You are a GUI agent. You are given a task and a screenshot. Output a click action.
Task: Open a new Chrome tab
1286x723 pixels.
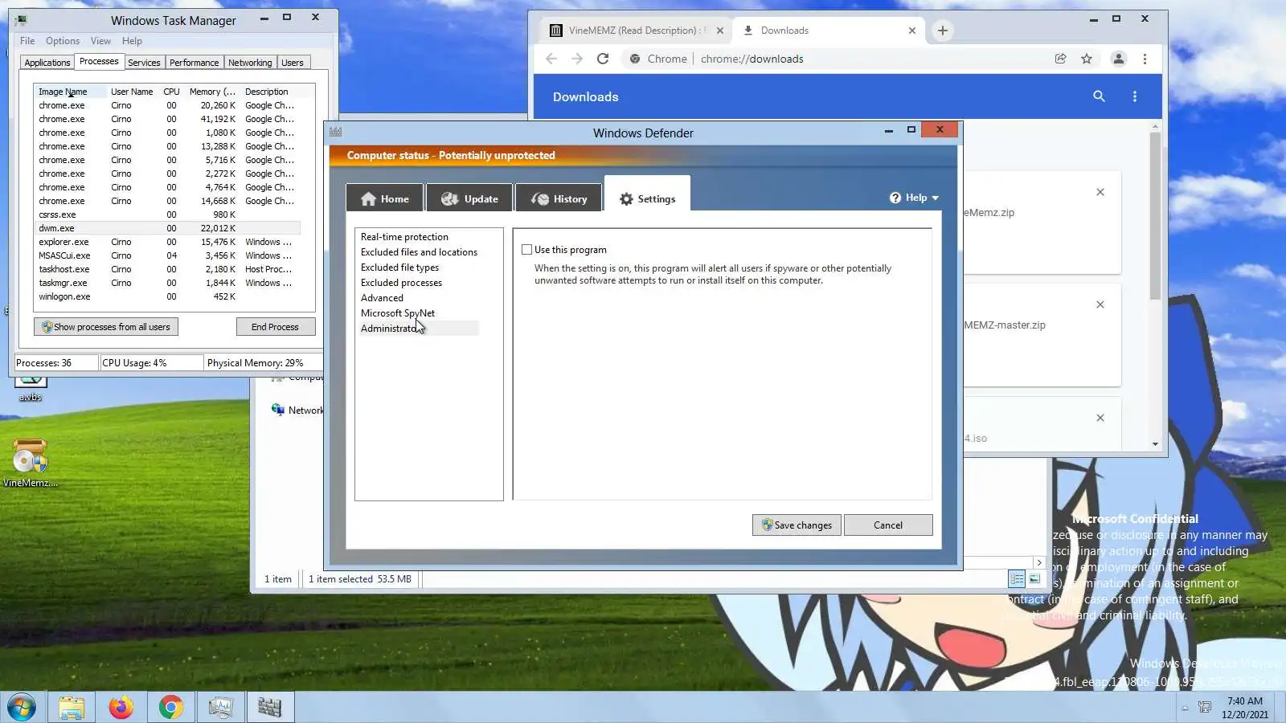coord(943,31)
